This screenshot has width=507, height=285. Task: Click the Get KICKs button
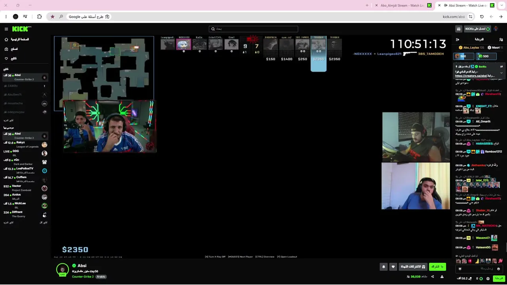click(477, 29)
